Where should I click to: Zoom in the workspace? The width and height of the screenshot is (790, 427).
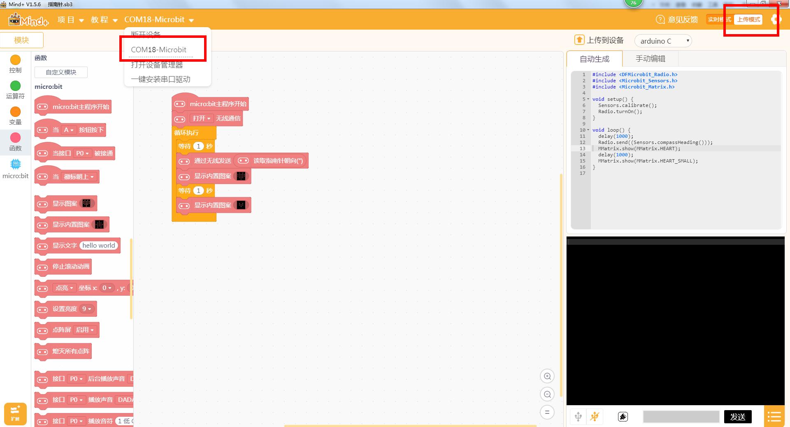[x=547, y=376]
